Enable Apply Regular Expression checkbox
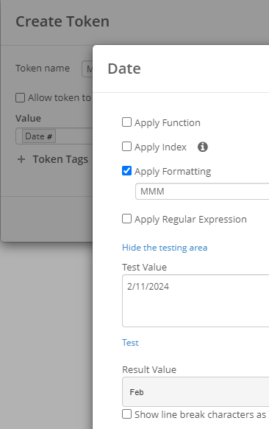 pyautogui.click(x=126, y=219)
